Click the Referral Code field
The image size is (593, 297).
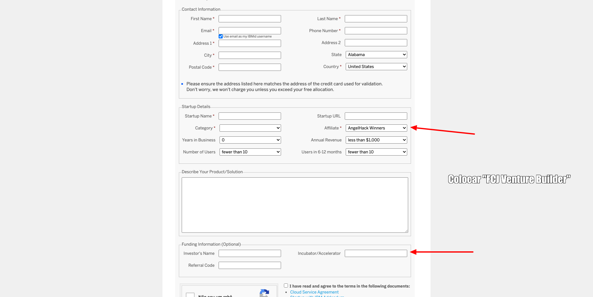pyautogui.click(x=250, y=265)
